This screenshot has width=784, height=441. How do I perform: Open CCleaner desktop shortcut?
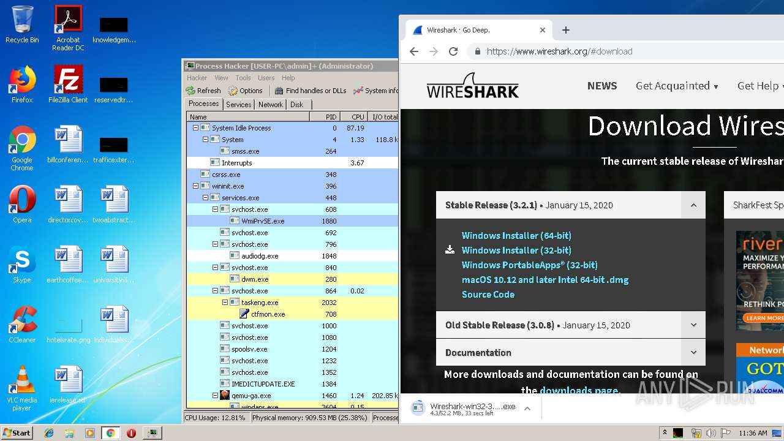coord(22,325)
